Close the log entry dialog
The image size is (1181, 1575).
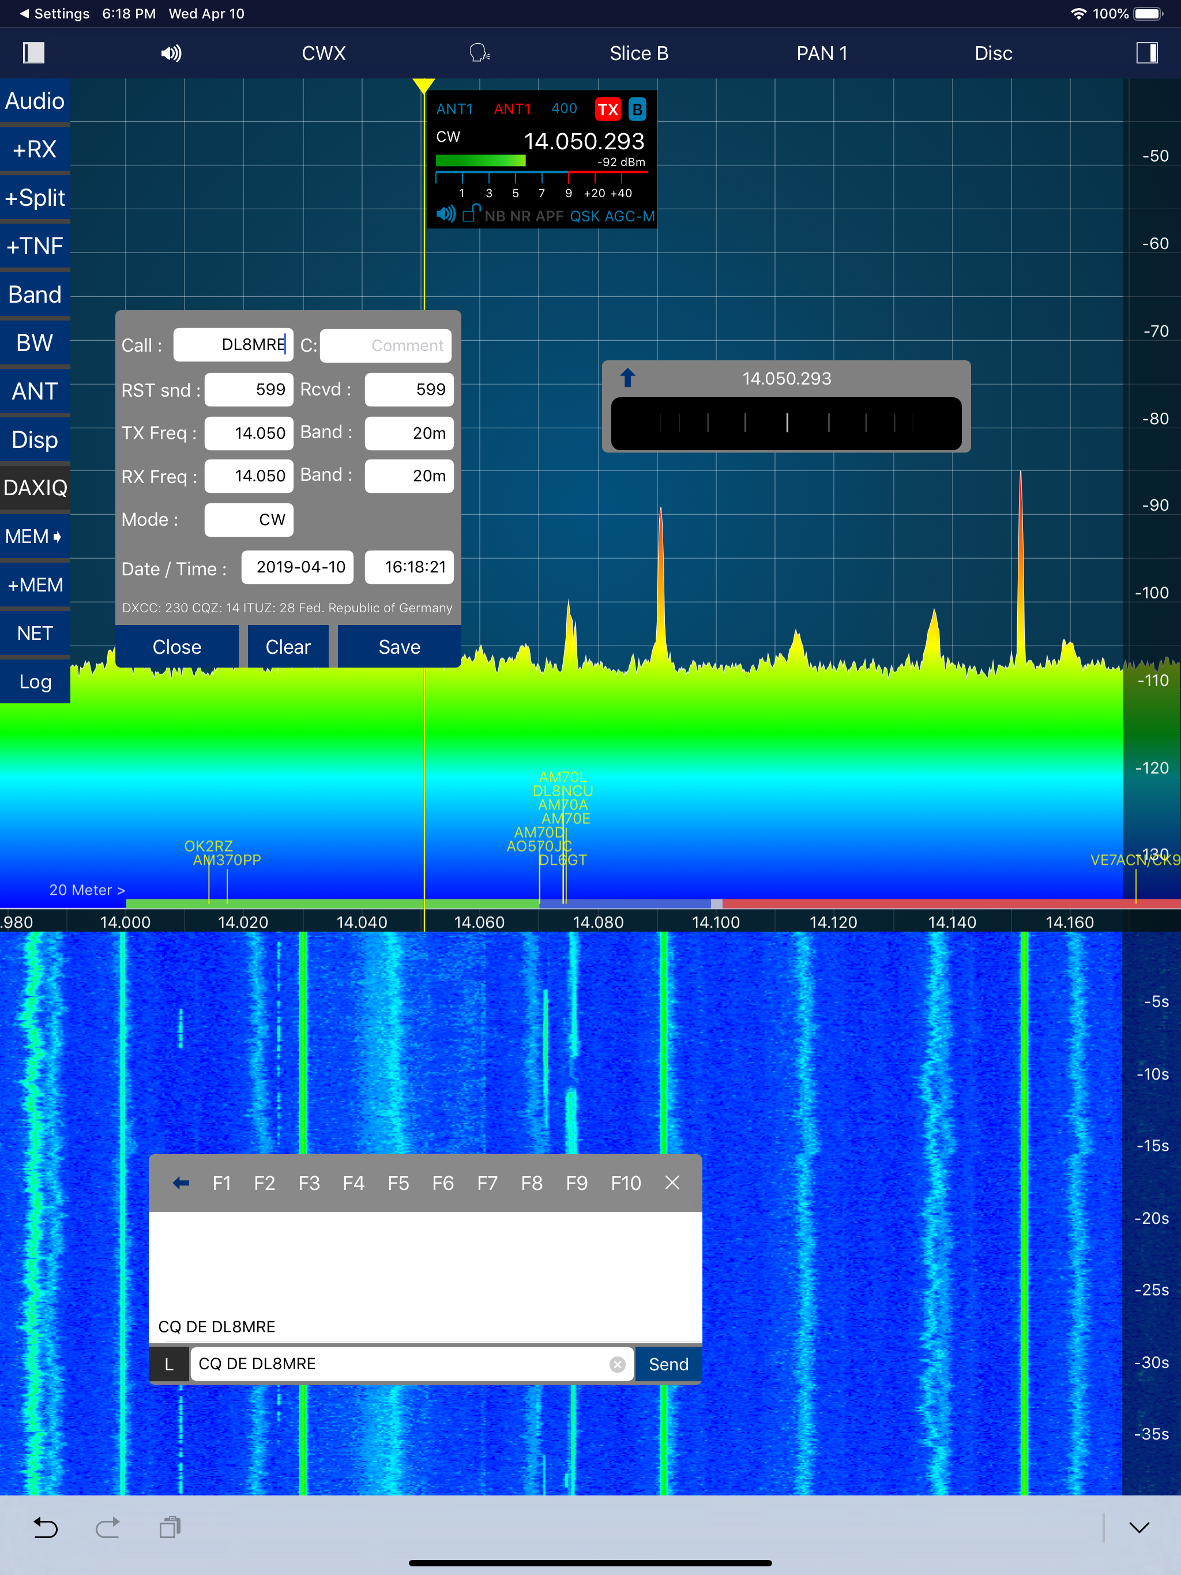coord(176,646)
